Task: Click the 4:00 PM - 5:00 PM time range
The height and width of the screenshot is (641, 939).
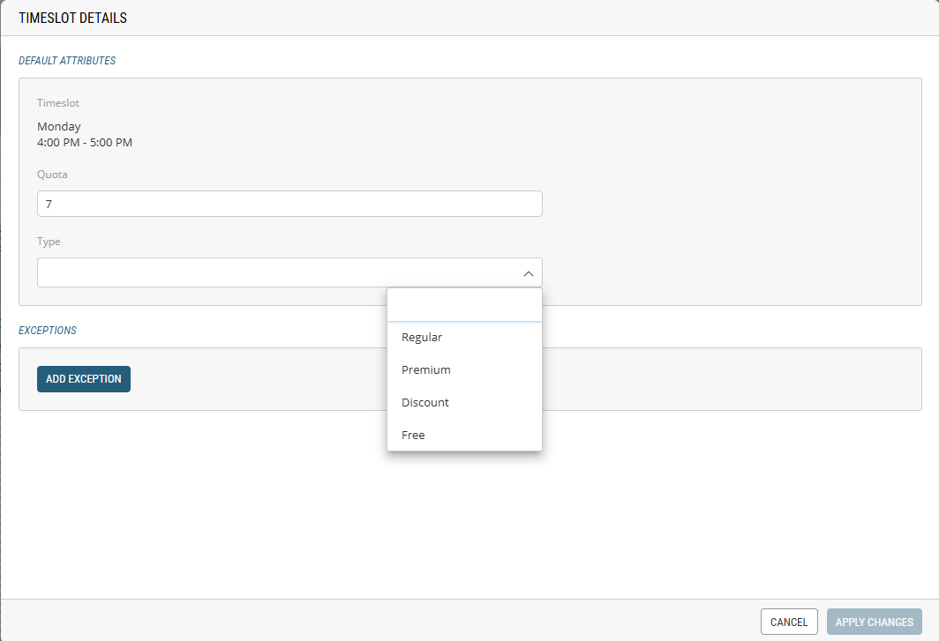Action: pyautogui.click(x=85, y=142)
